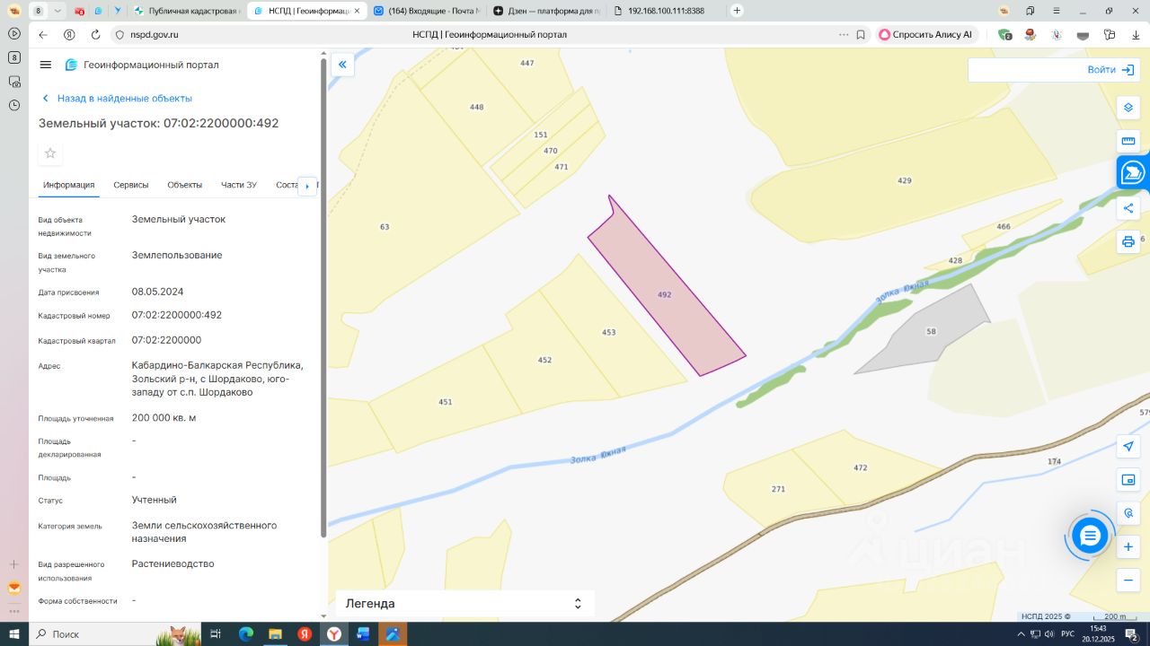Click the target locate tool on the map
The width and height of the screenshot is (1150, 646).
click(x=1128, y=513)
